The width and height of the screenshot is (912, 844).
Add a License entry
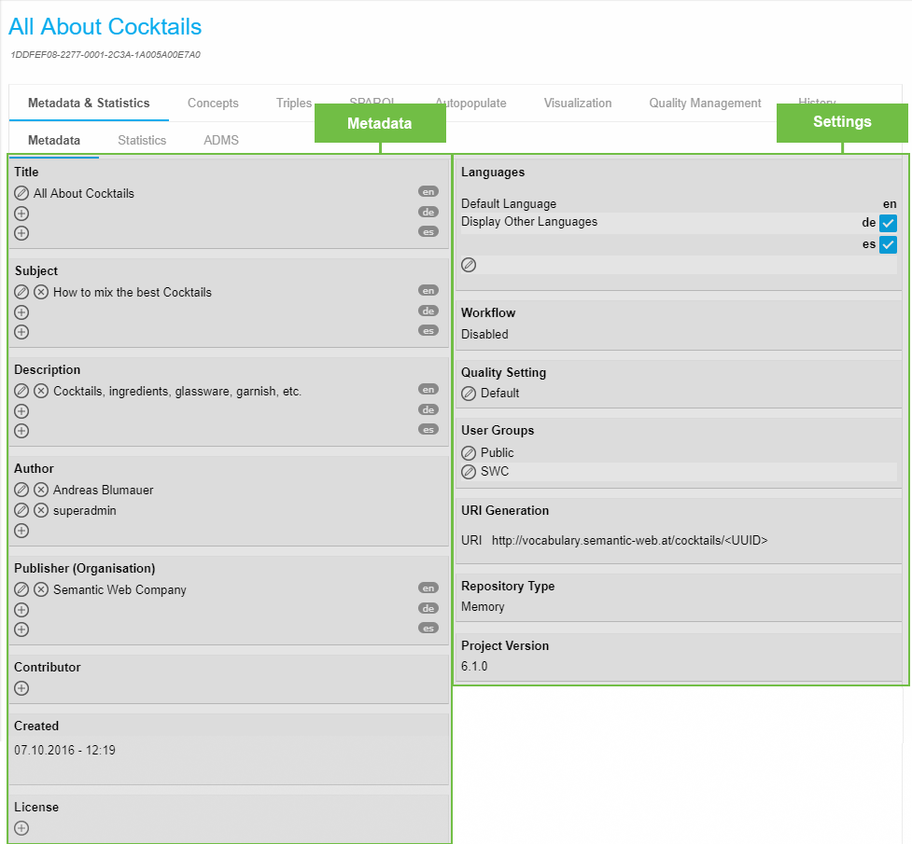coord(21,828)
